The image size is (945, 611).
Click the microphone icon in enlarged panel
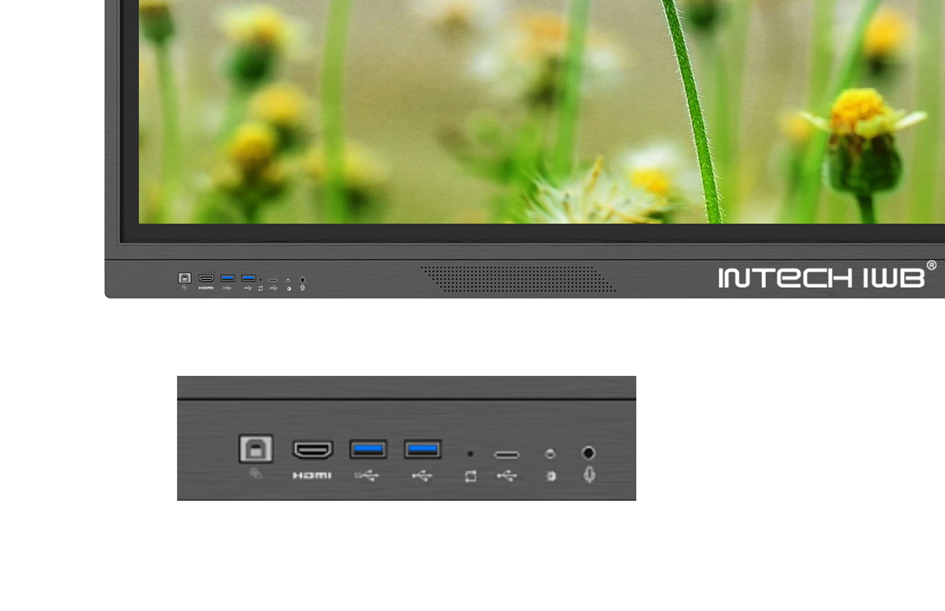589,475
